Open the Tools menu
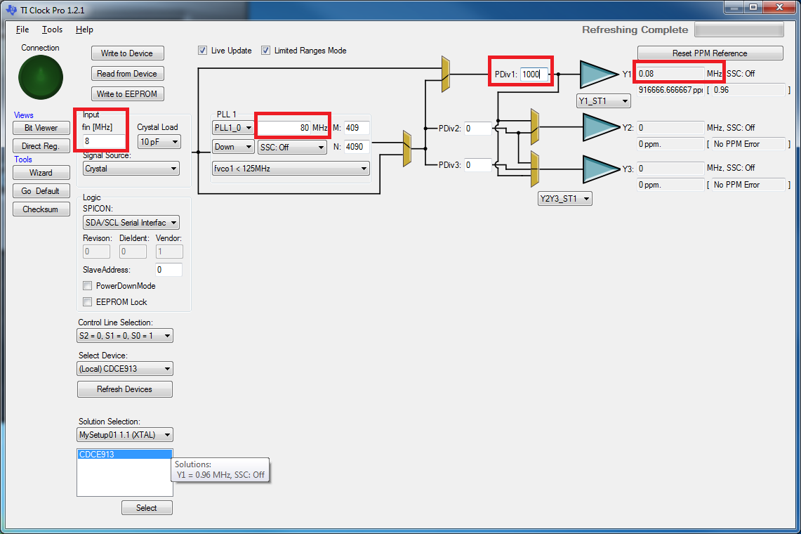 click(52, 30)
